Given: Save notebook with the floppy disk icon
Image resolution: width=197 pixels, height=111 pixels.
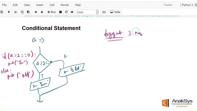Looking at the screenshot, I should 2,12.
